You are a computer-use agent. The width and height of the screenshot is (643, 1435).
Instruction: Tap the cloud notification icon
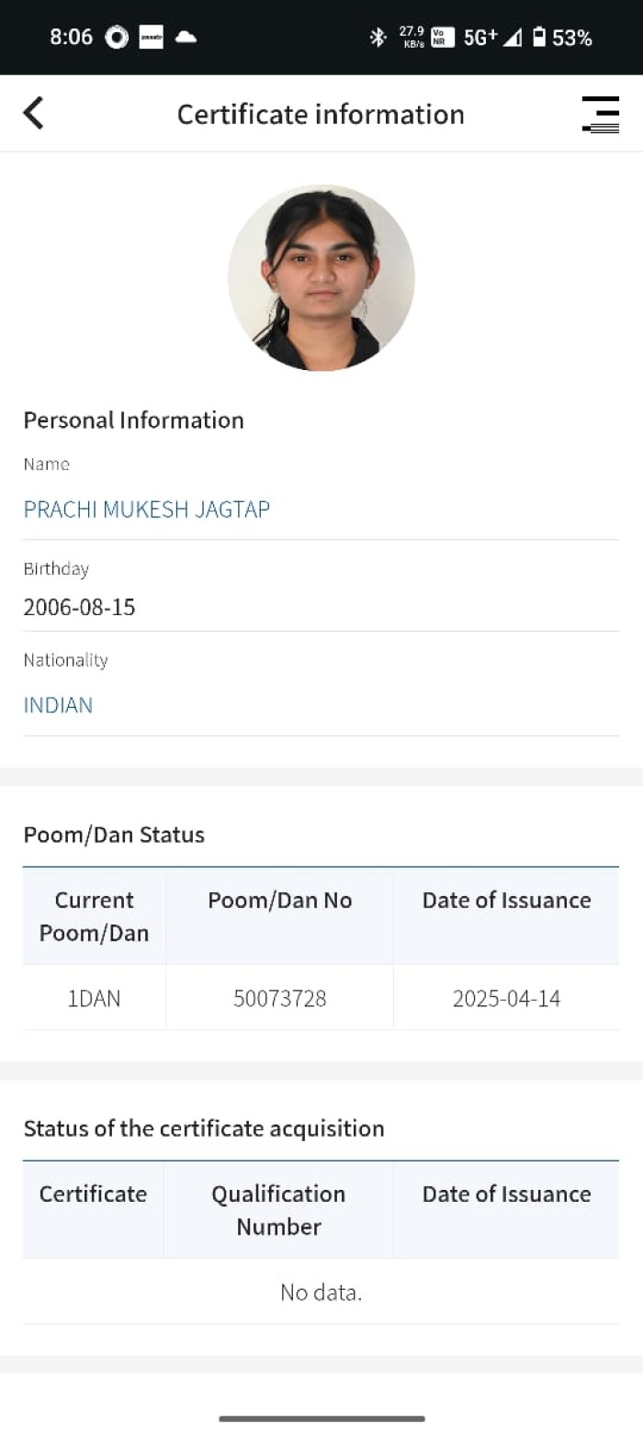pyautogui.click(x=186, y=38)
